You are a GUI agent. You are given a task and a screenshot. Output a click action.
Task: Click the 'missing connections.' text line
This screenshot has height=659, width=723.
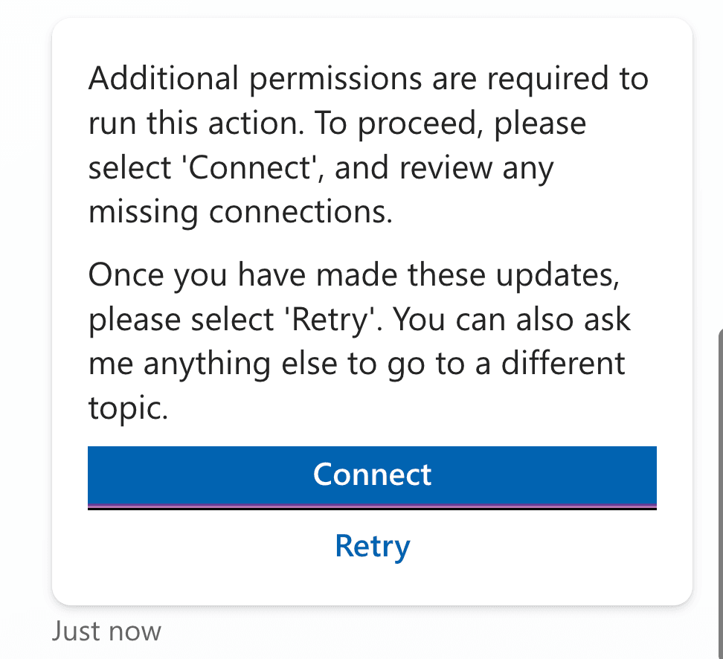coord(240,213)
